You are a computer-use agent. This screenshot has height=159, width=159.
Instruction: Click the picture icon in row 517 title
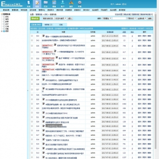click(x=43, y=135)
